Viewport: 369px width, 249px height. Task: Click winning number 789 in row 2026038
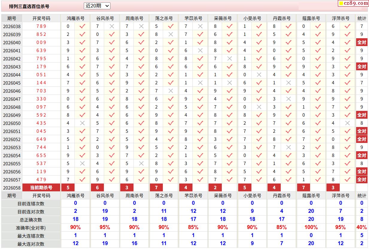point(41,26)
